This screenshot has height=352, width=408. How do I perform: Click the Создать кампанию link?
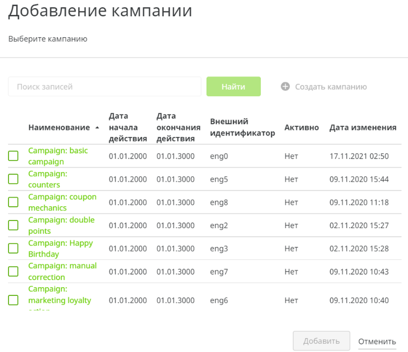(330, 87)
